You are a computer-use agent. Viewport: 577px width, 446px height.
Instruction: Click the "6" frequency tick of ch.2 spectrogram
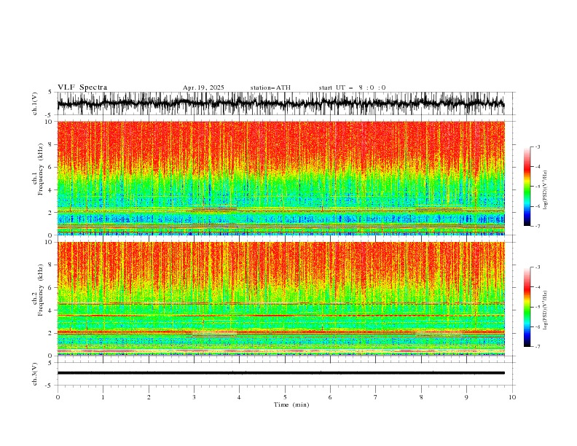click(52, 288)
